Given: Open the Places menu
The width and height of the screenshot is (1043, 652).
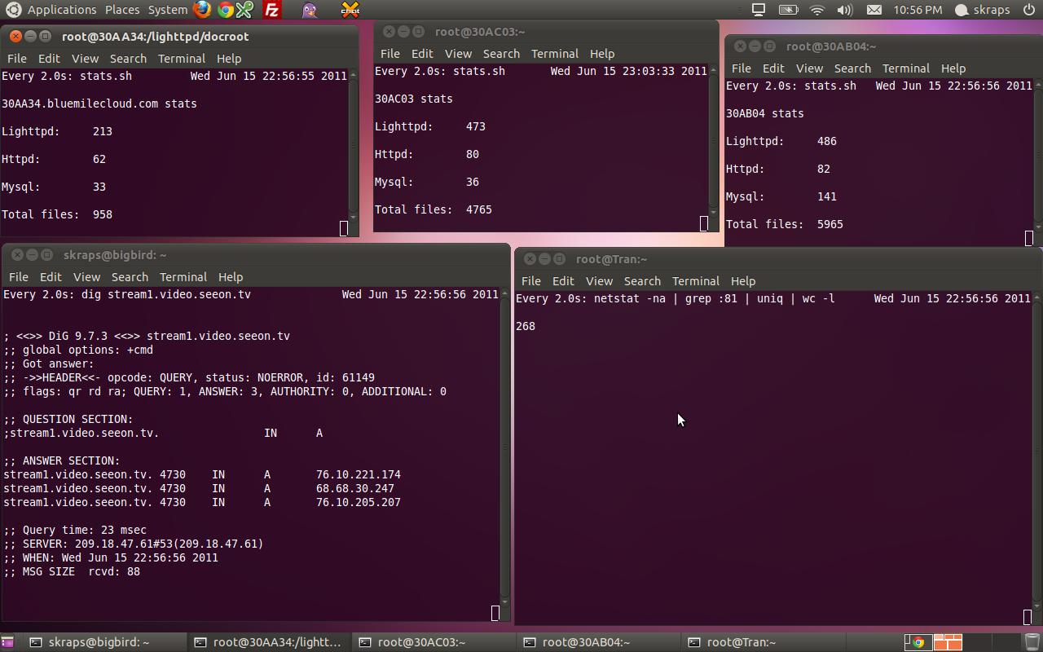Looking at the screenshot, I should coord(122,10).
